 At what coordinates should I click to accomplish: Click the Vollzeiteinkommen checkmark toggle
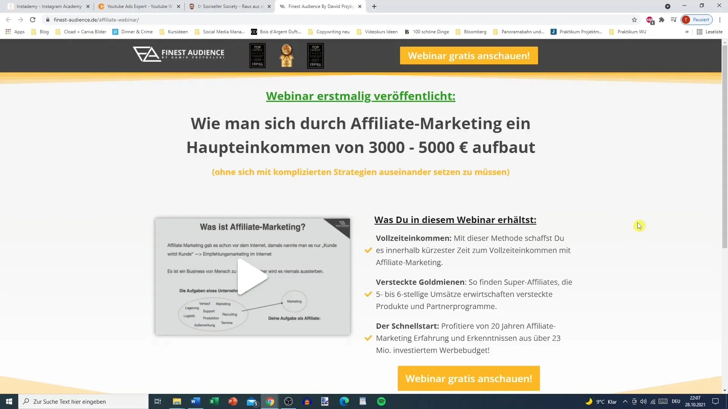tap(369, 250)
